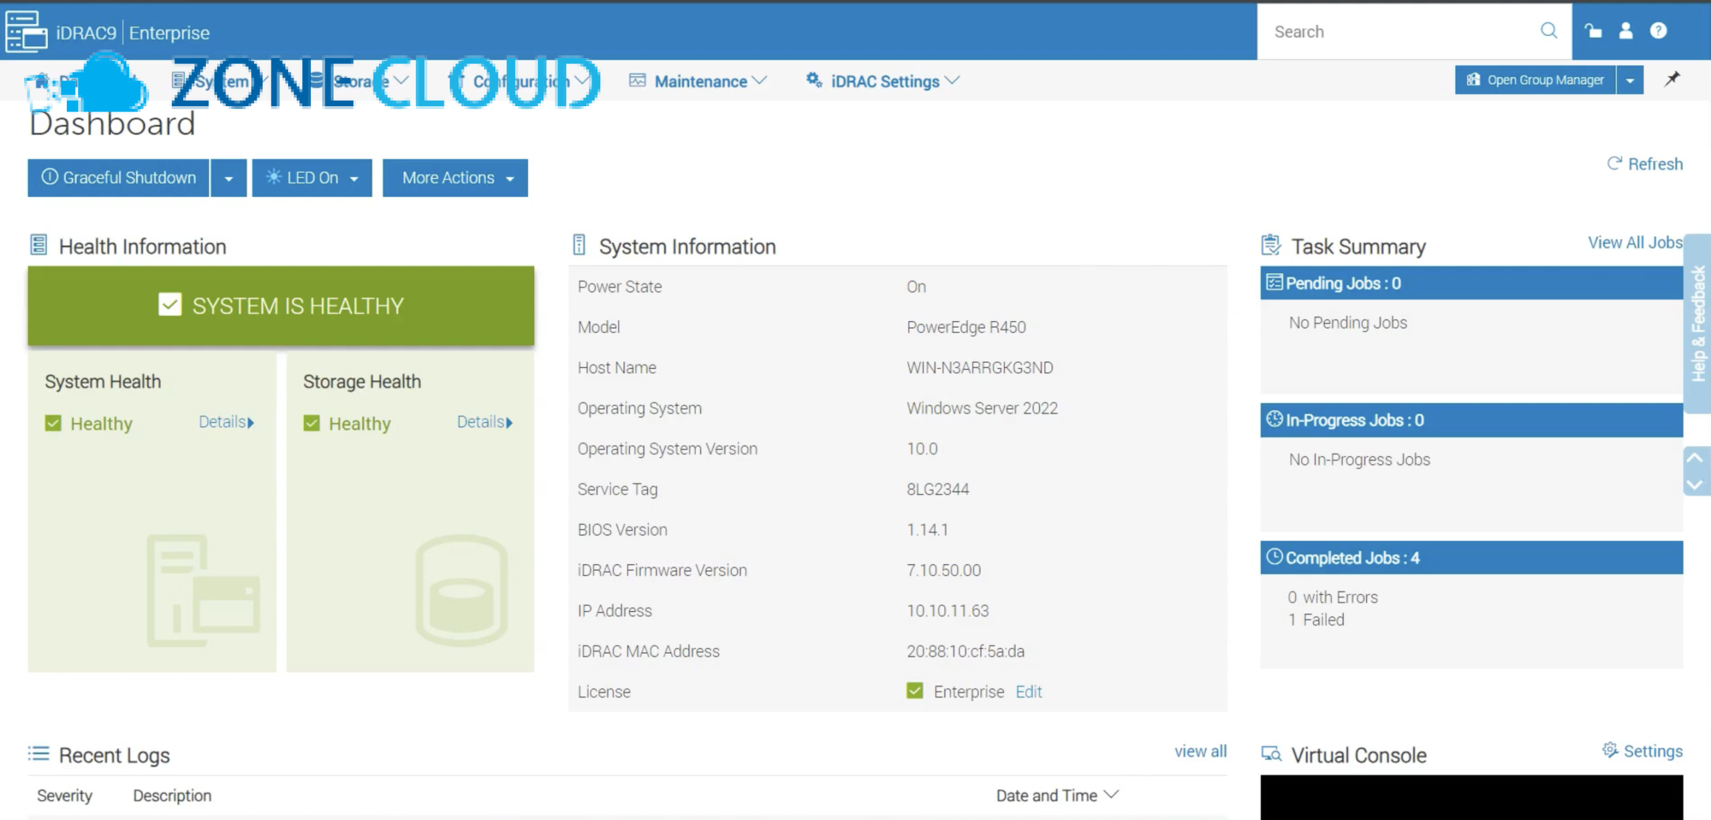Click the pointing hand icon in header
Screen dimensions: 1711x820
tap(1593, 31)
